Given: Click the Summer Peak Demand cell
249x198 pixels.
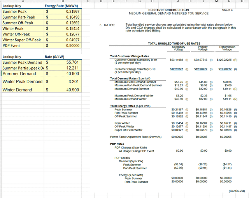Looking at the screenshot, I should [x=23, y=62].
